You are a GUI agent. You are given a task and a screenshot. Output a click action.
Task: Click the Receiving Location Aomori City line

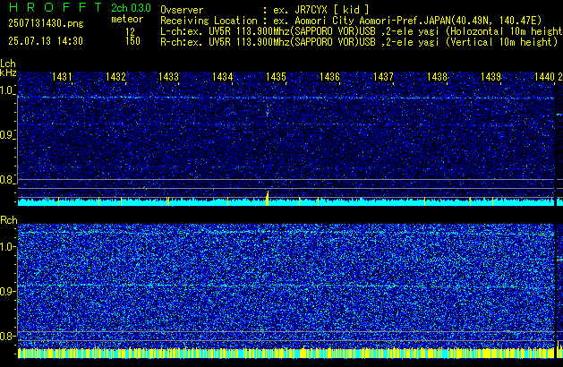pos(351,21)
